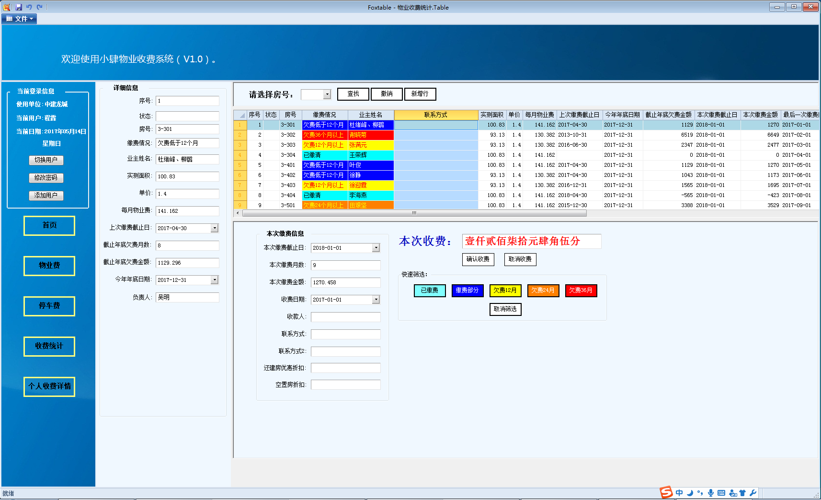Click the Sogou input method S logo
The height and width of the screenshot is (500, 821).
tap(666, 492)
